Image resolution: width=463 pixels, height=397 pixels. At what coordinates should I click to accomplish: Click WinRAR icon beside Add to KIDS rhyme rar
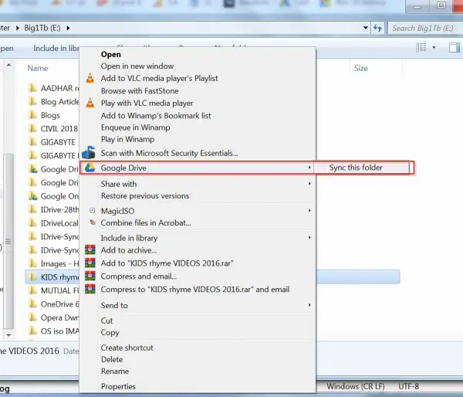tap(90, 263)
